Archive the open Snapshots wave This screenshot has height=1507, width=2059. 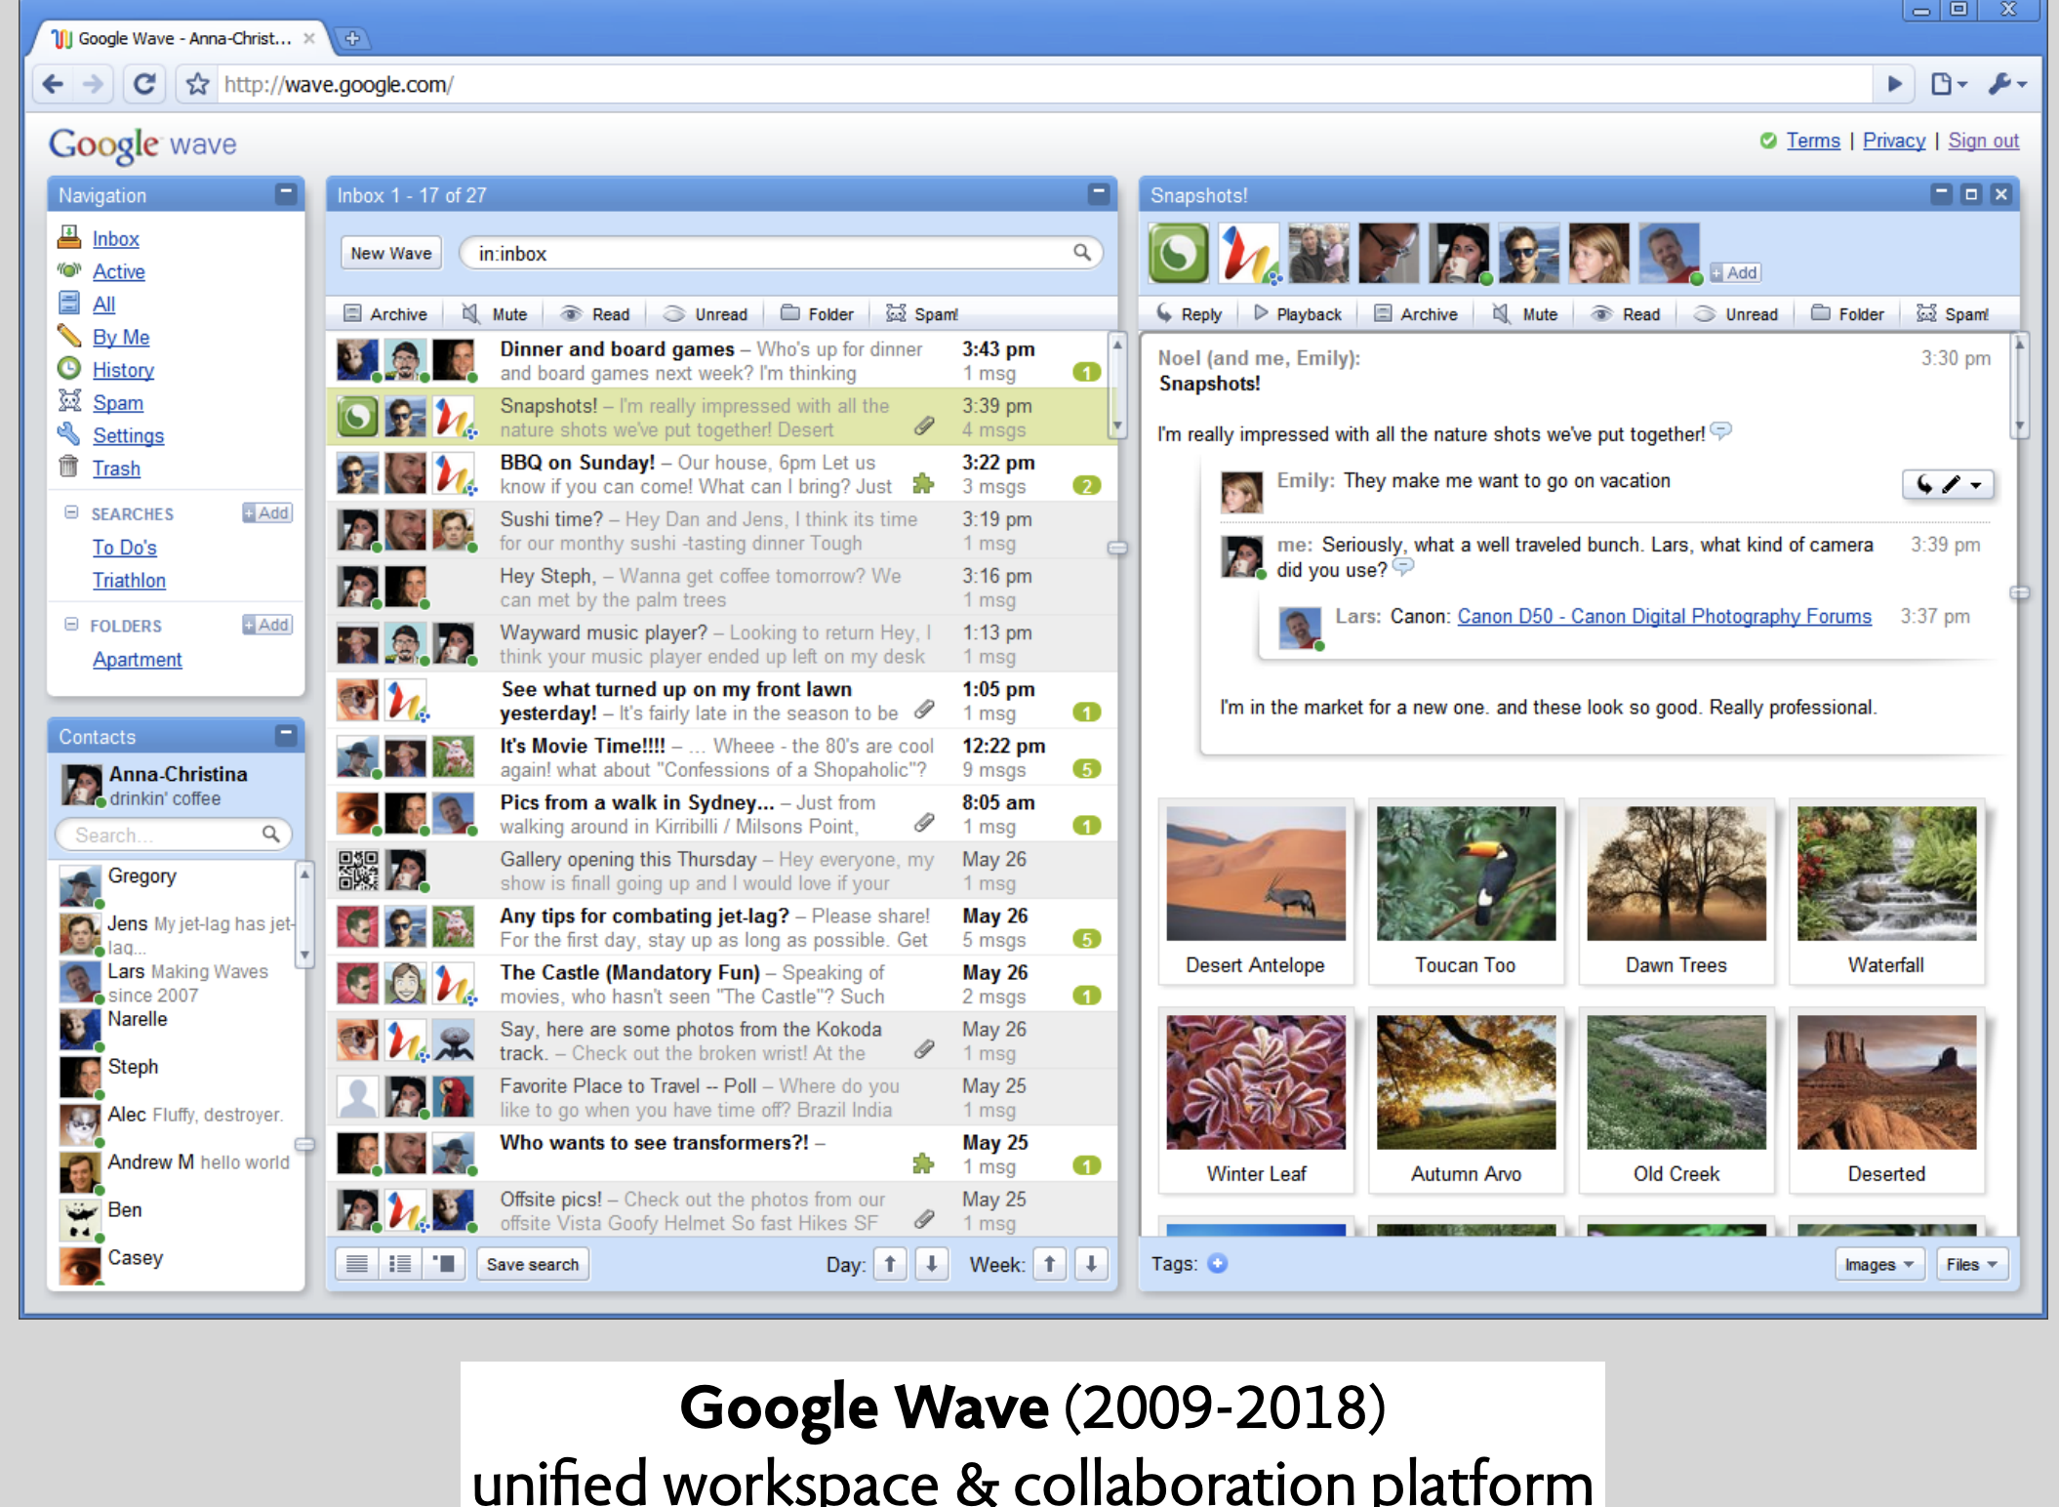coord(1416,313)
